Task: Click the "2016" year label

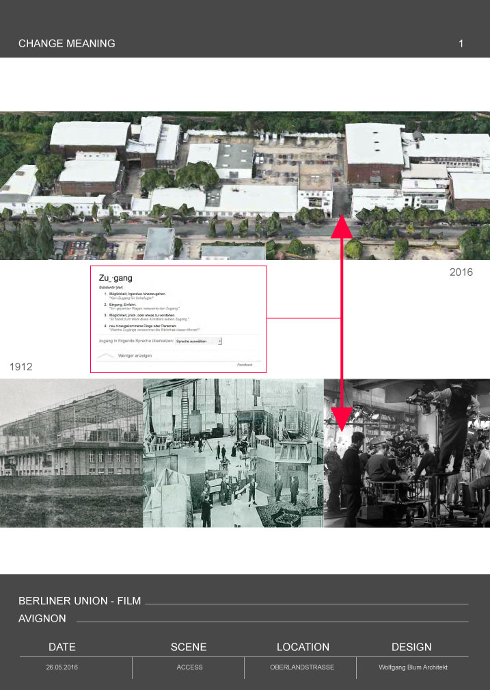Action: (461, 272)
